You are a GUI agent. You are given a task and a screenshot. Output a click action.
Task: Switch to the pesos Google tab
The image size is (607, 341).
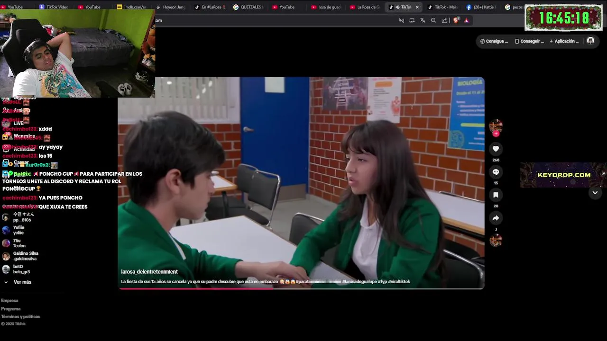pos(514,7)
